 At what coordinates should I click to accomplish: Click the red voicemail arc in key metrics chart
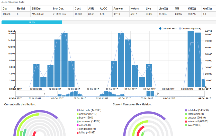pyautogui.click(x=139, y=129)
